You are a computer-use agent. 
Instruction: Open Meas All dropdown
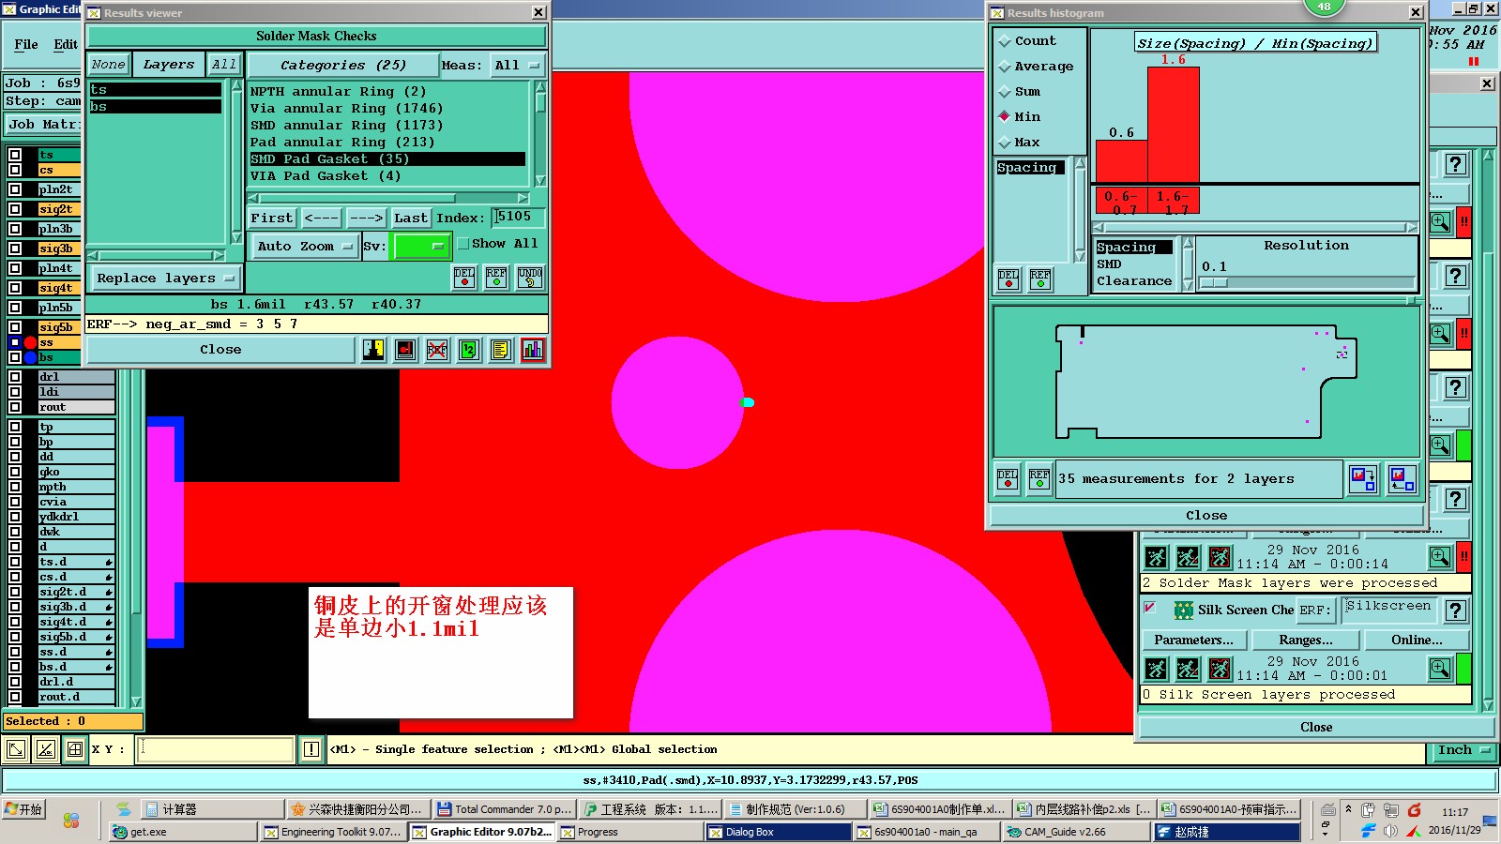click(518, 66)
